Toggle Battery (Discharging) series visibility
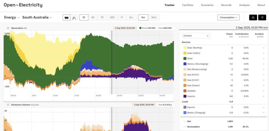Screen dimensions: 269x131 [185, 64]
